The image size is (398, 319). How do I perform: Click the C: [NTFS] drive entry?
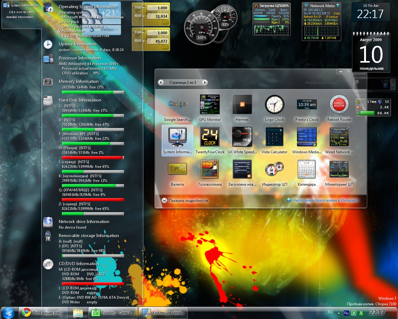[x=67, y=106]
